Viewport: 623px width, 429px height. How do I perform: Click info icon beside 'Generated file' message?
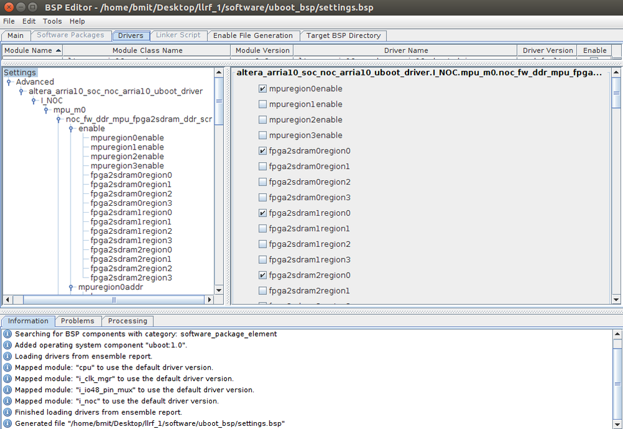(7, 423)
